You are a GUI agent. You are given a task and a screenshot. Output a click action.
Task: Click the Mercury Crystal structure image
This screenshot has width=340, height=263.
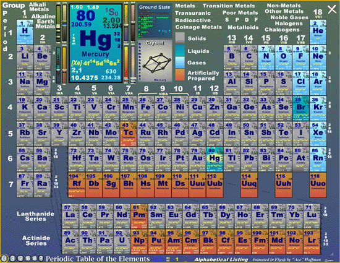point(155,61)
